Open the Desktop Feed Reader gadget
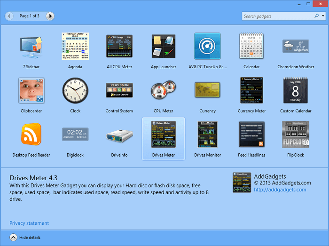This screenshot has width=329, height=246. (x=31, y=135)
